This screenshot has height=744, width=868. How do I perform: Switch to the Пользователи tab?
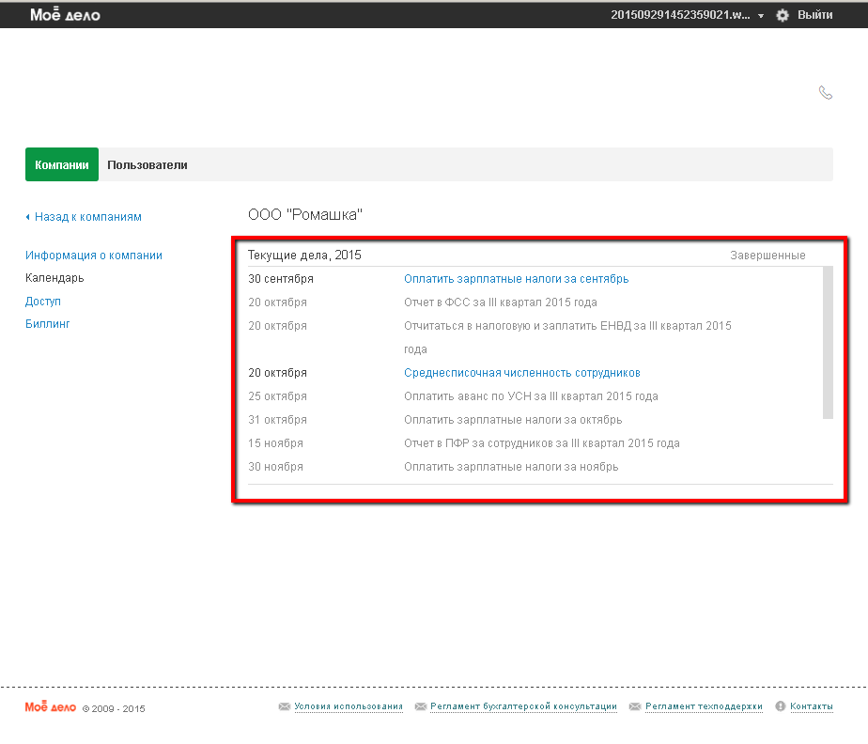point(147,165)
